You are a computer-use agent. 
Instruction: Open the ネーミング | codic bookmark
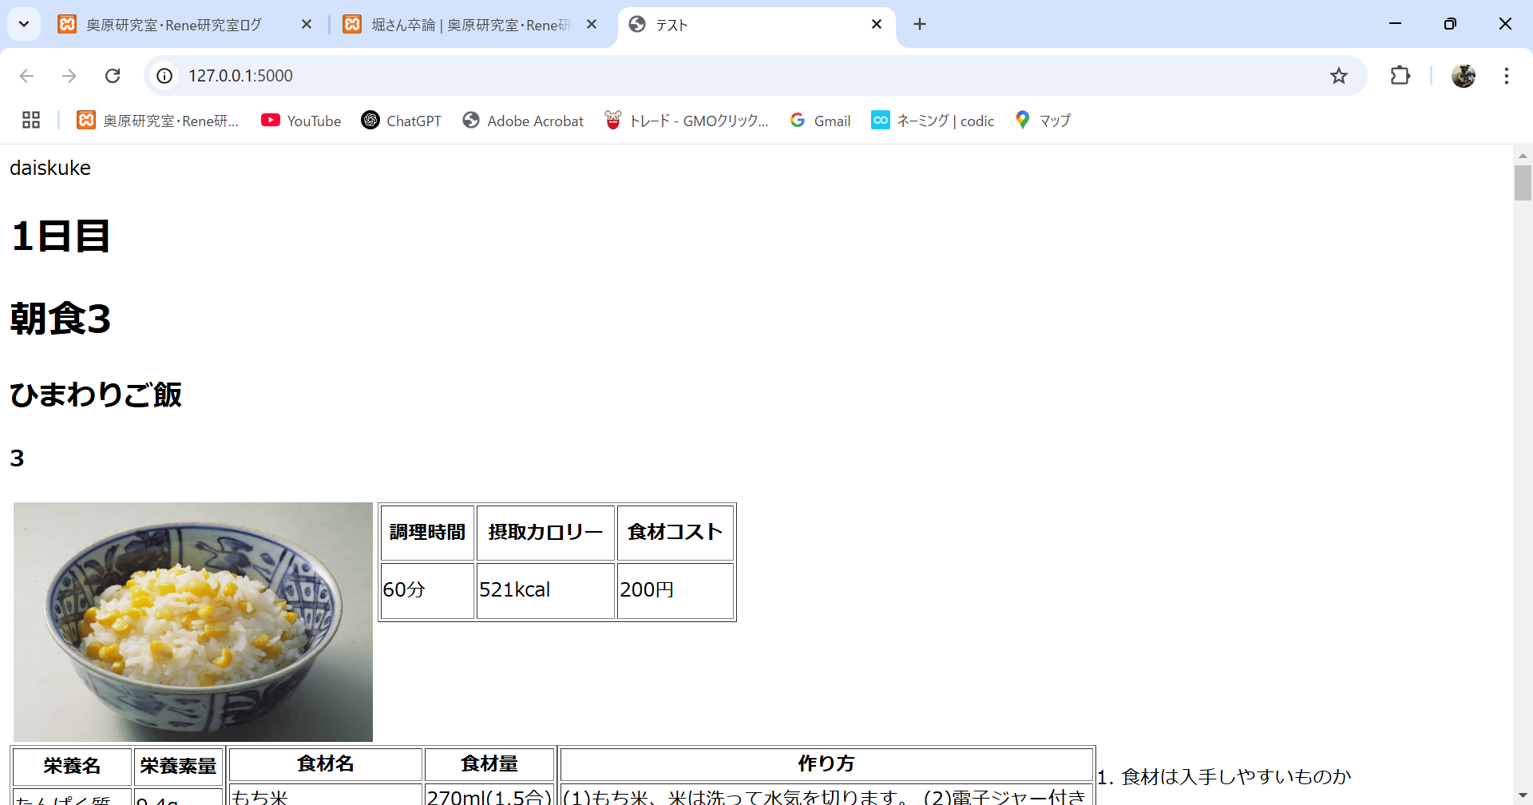(x=932, y=121)
